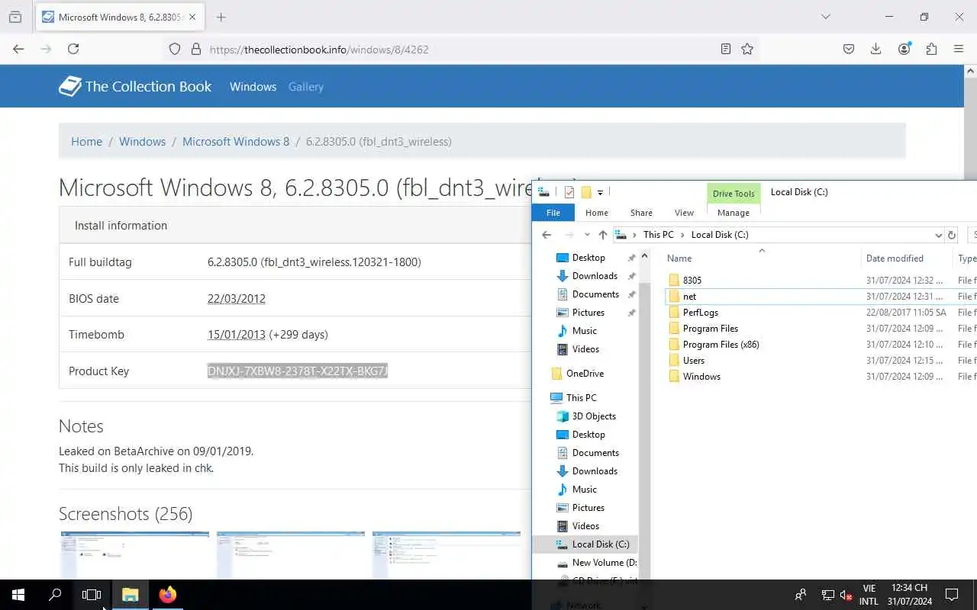Click the highlighted product key text
Viewport: 977px width, 610px height.
pos(298,371)
